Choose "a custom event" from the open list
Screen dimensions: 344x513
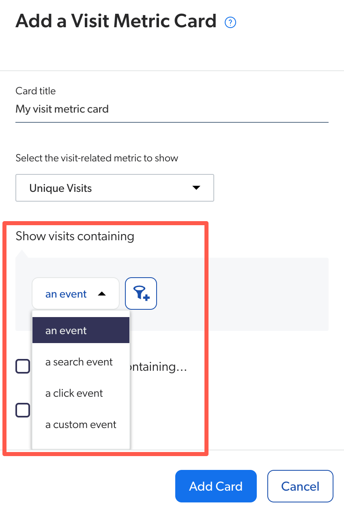80,424
